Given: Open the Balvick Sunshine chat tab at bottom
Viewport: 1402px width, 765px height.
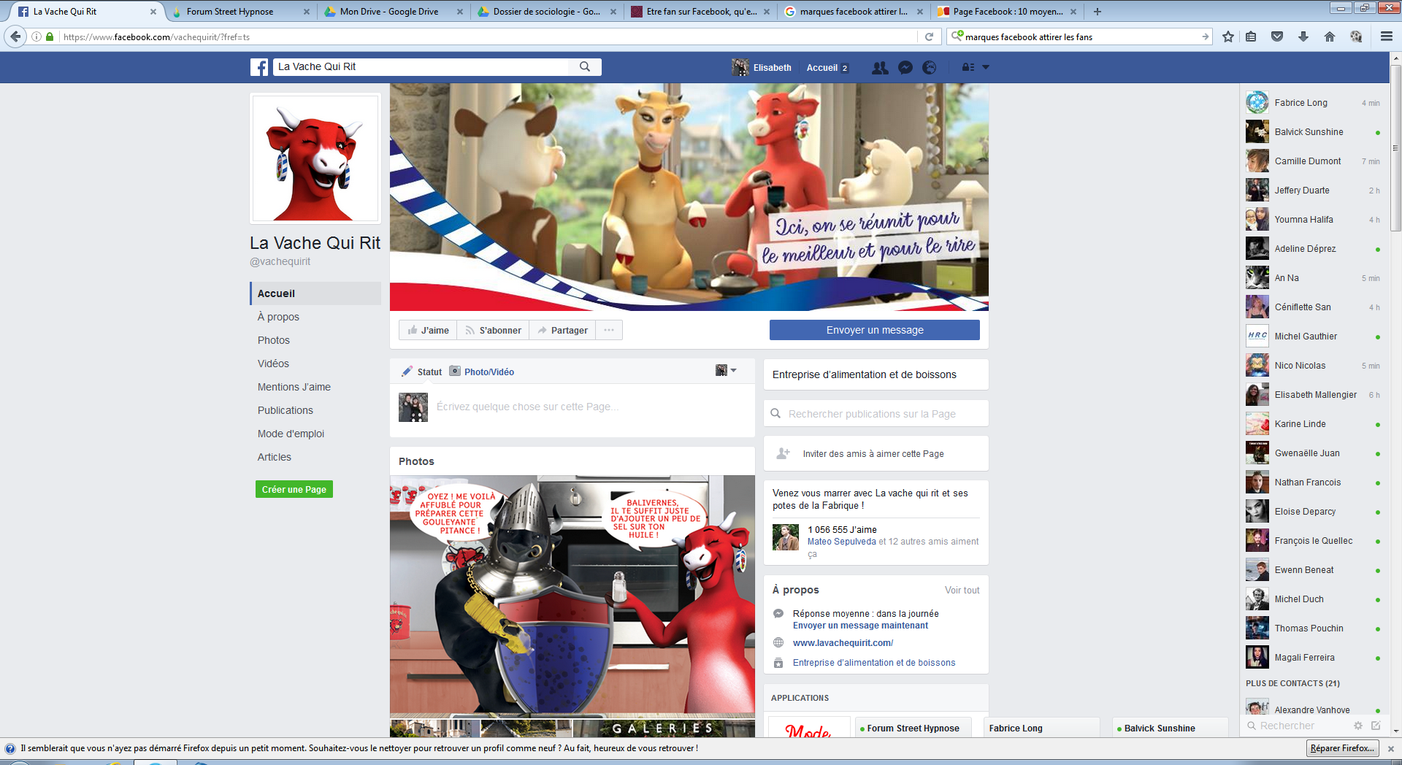Looking at the screenshot, I should point(1168,728).
